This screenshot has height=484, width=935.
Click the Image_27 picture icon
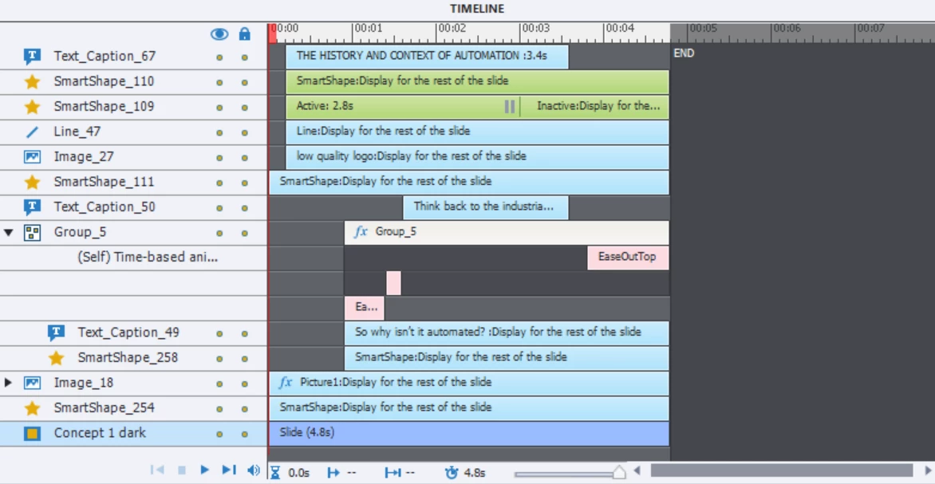(x=32, y=157)
